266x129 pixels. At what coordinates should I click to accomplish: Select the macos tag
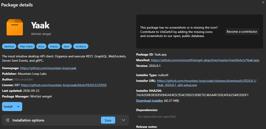(54, 46)
